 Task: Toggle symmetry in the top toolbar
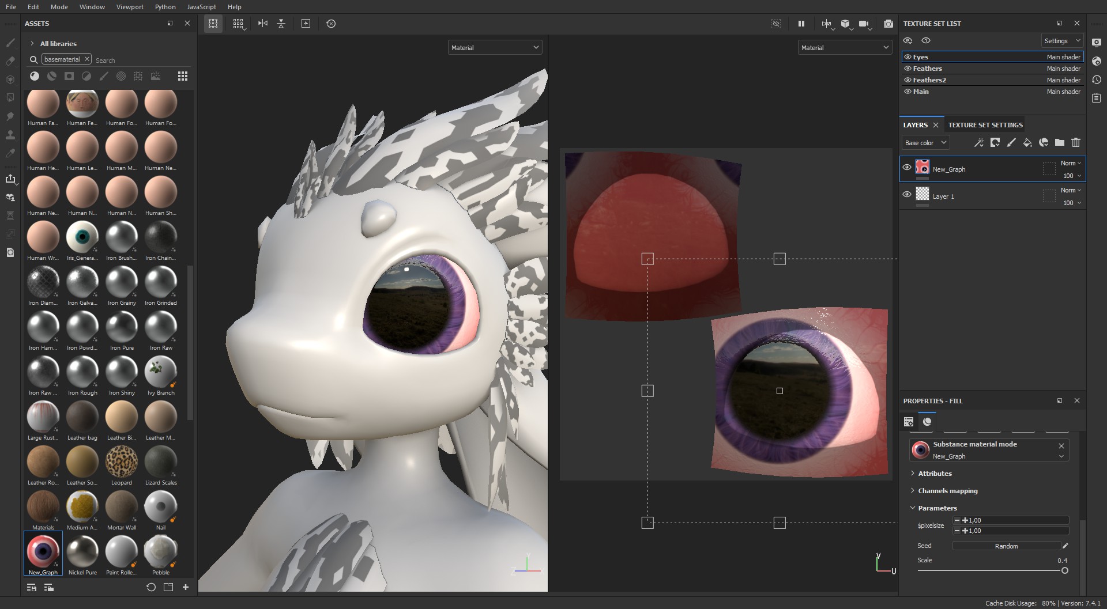(263, 24)
